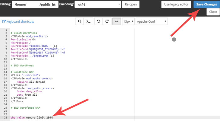Click the '# END Wordfence WAF' comment line
Screen dimensions: 220x121
coord(25,108)
